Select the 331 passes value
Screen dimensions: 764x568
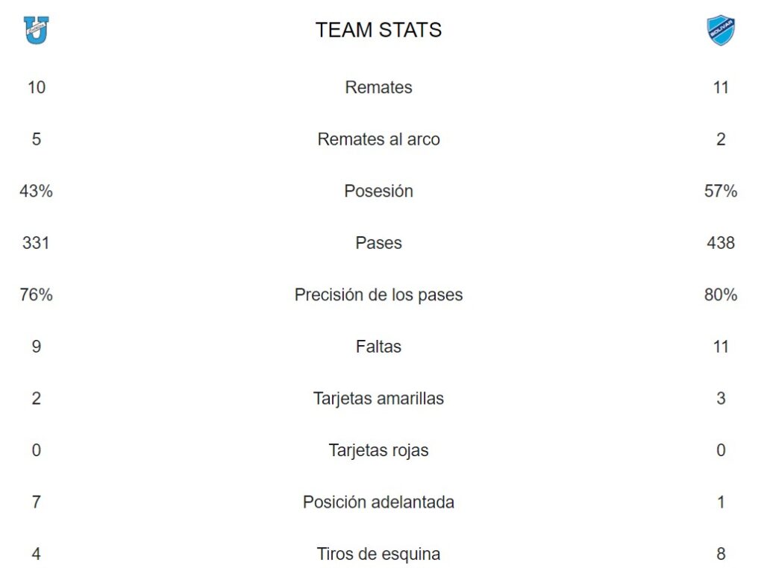36,243
